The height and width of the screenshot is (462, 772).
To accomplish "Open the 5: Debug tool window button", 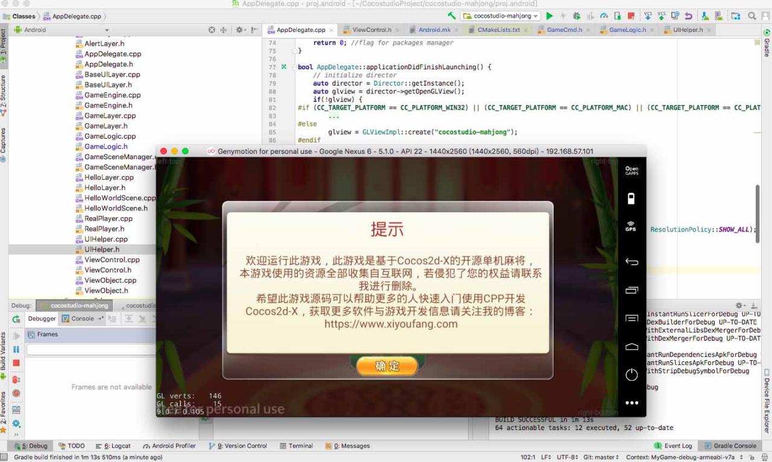I will 31,446.
